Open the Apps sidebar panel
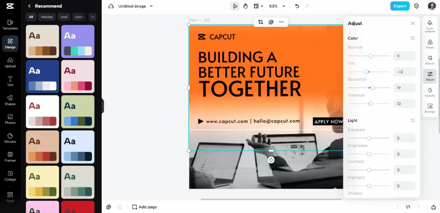The width and height of the screenshot is (440, 213). [x=10, y=196]
